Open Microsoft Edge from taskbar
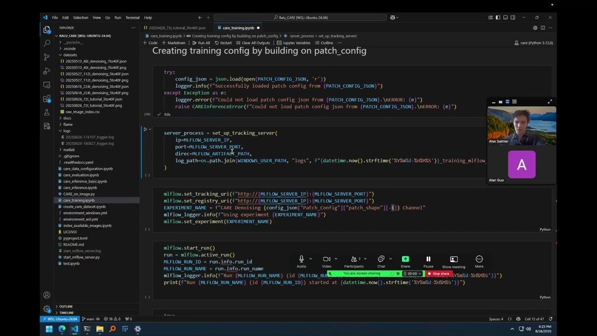The image size is (597, 336). pos(62,329)
